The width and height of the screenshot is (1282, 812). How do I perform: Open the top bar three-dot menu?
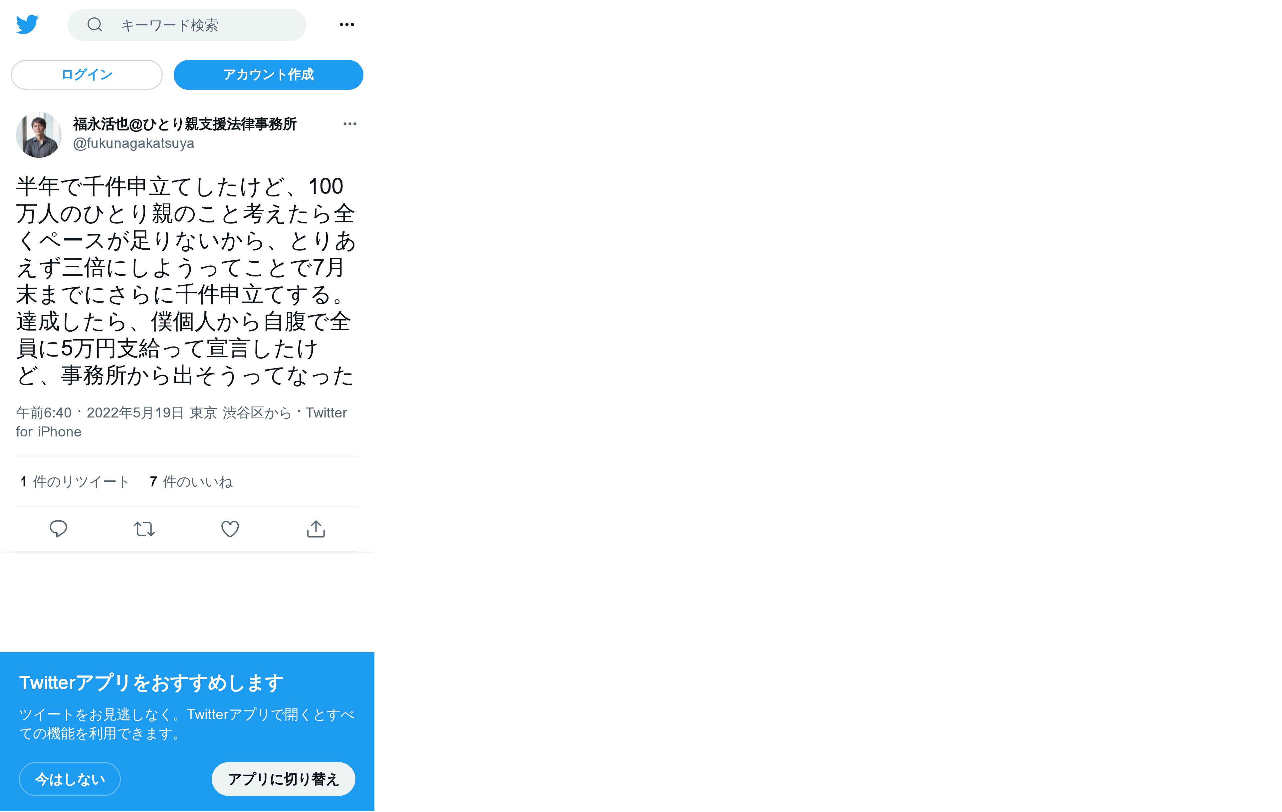tap(346, 25)
